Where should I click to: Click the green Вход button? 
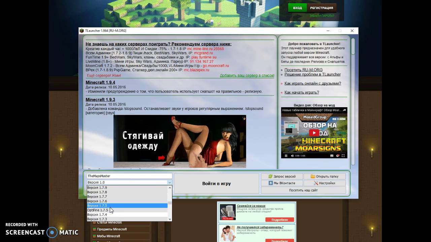tap(297, 8)
